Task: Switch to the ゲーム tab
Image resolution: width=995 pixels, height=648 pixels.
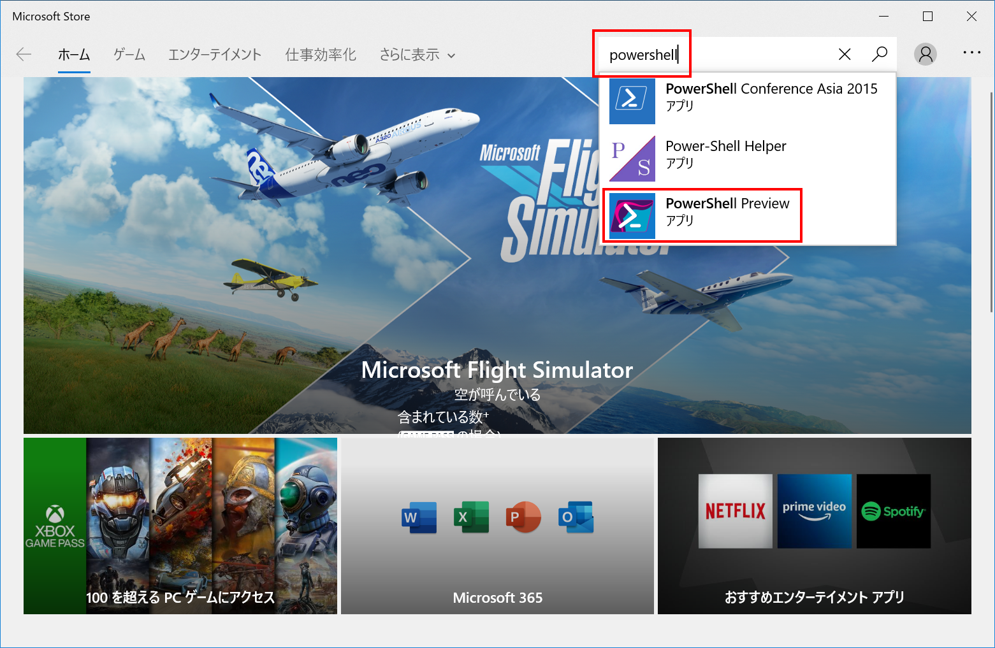Action: pyautogui.click(x=129, y=55)
